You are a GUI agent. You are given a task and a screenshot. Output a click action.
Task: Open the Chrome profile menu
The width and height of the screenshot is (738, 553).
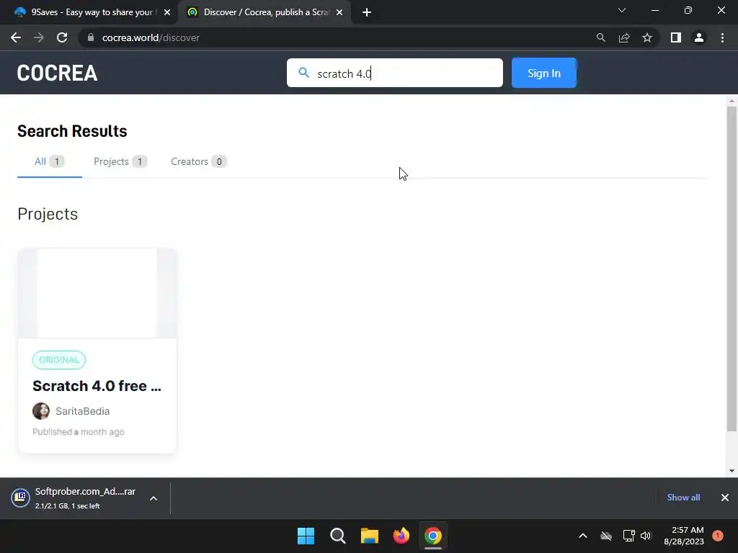tap(699, 37)
